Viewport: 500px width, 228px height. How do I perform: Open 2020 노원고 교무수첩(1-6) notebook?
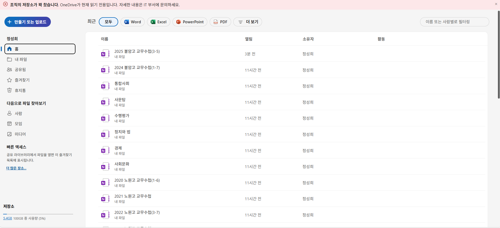point(137,180)
